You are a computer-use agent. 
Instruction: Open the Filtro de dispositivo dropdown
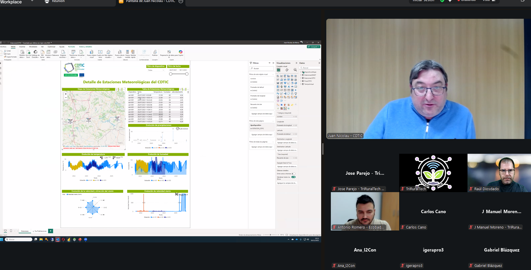156,70
